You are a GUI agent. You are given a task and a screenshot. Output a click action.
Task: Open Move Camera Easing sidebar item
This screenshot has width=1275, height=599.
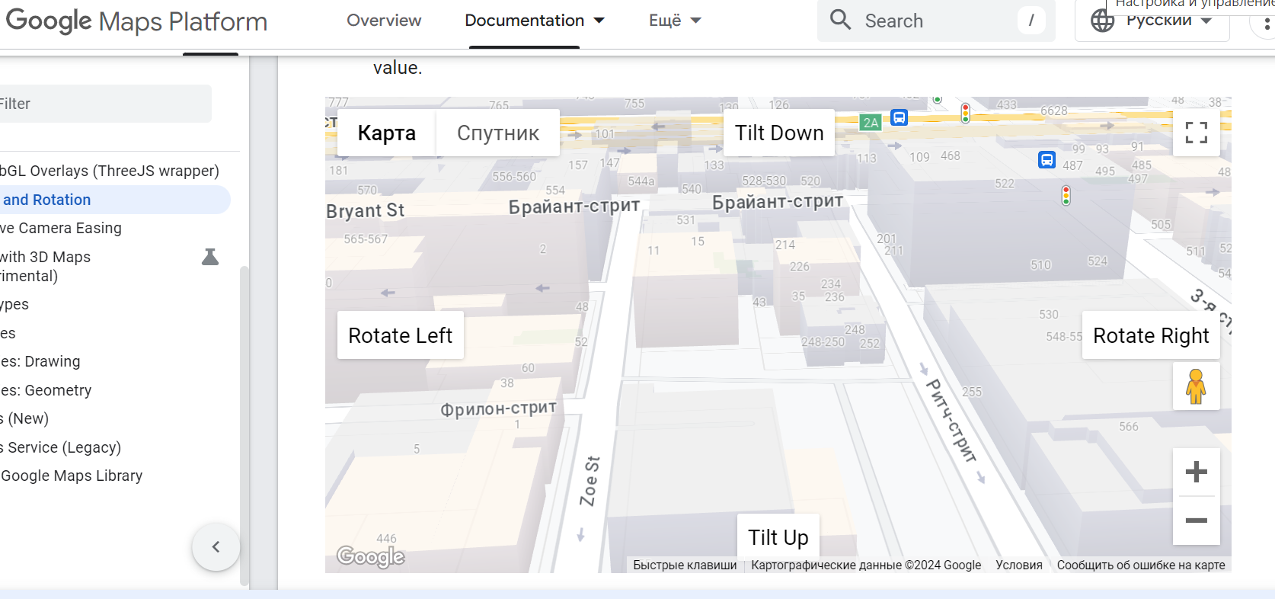tap(61, 228)
